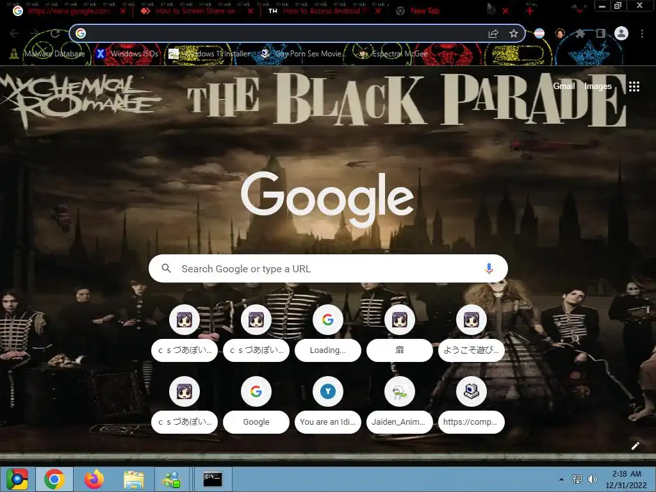Open the 扉 shortcut
This screenshot has width=656, height=492.
pyautogui.click(x=400, y=332)
